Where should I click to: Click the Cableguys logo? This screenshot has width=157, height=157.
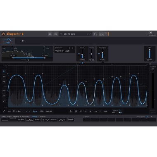[x=152, y=34]
